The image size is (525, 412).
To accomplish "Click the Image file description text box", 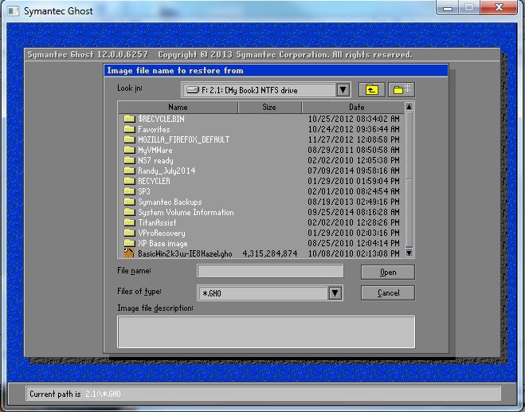I will [266, 332].
